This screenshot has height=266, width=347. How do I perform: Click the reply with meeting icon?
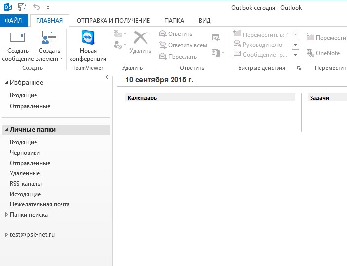pyautogui.click(x=216, y=37)
